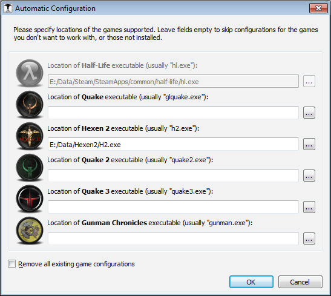The height and width of the screenshot is (296, 331).
Task: Click the Hexen 2 path field
Action: click(x=173, y=144)
